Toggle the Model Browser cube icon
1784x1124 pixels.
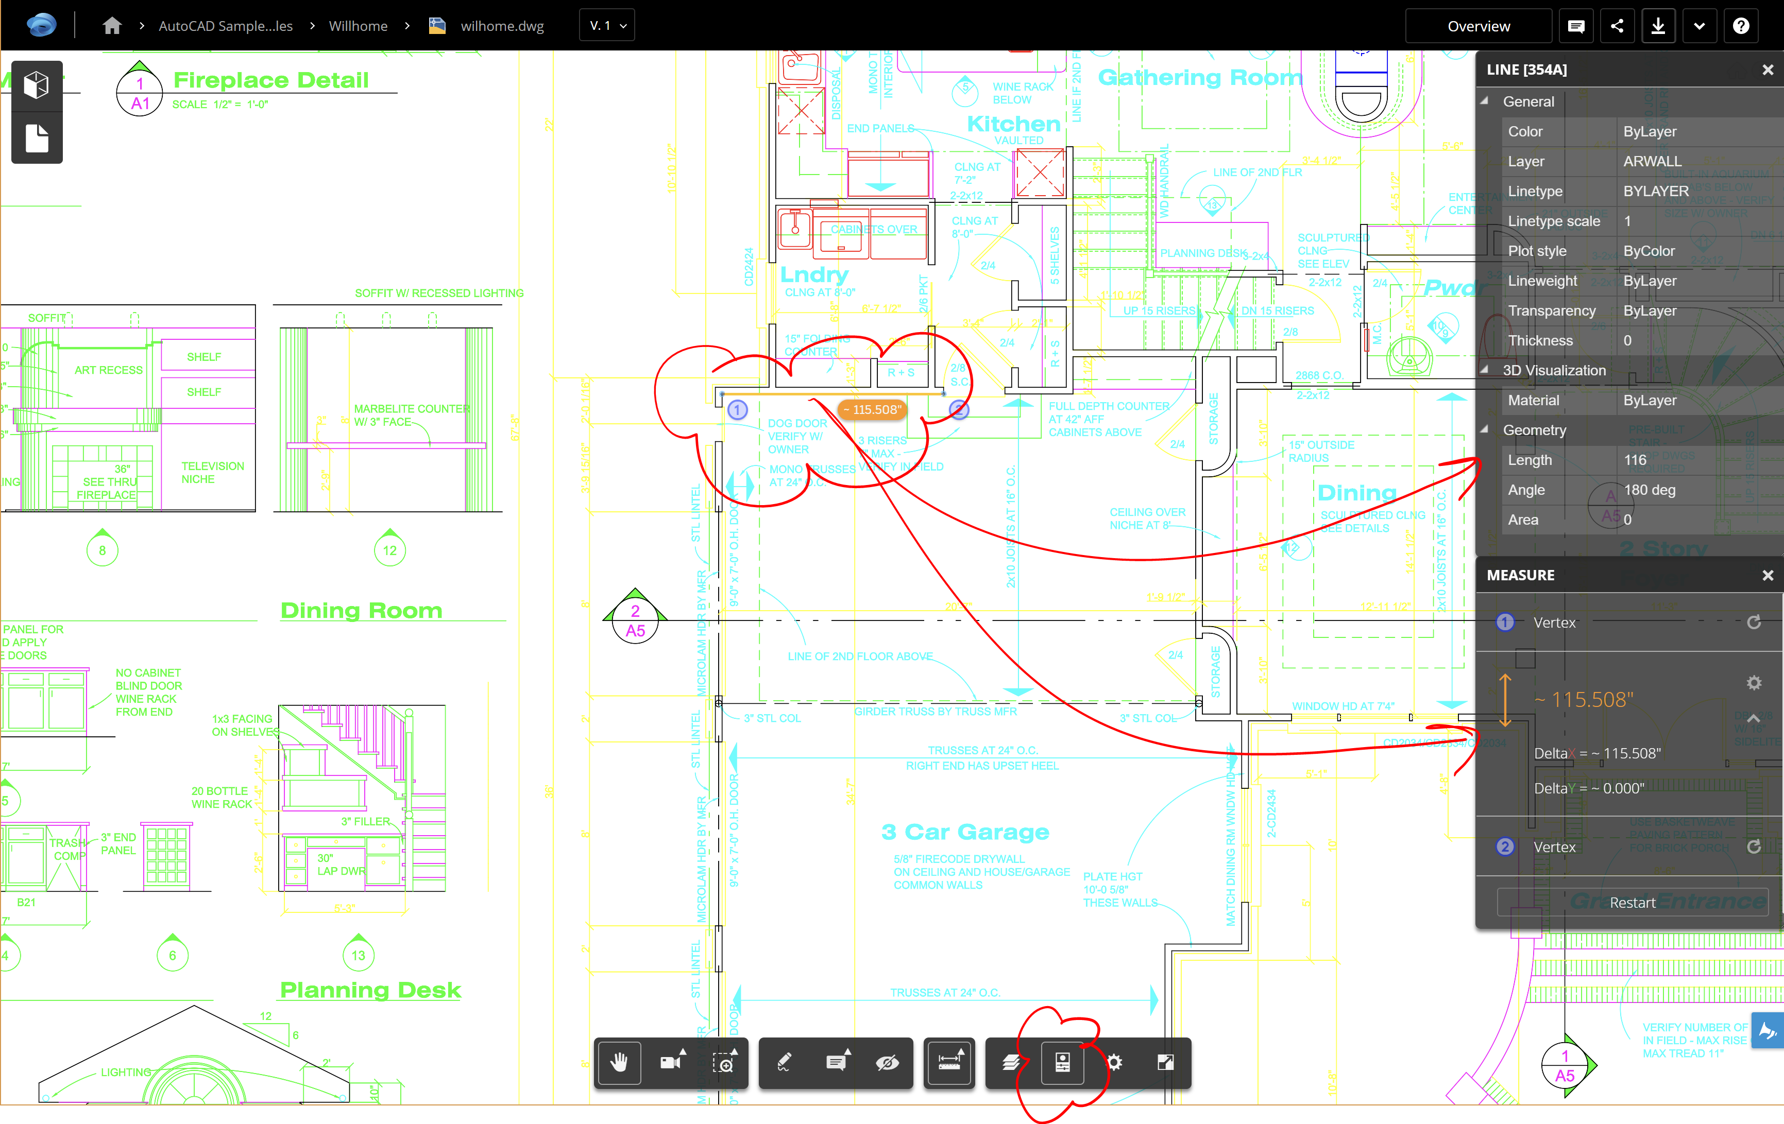click(x=36, y=84)
